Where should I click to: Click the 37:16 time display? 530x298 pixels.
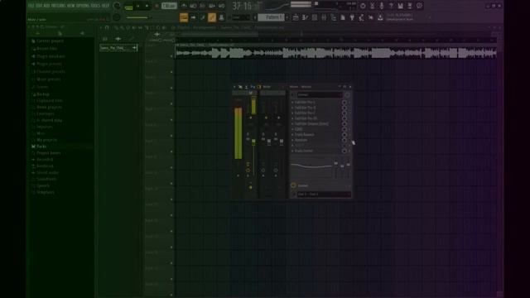point(246,6)
